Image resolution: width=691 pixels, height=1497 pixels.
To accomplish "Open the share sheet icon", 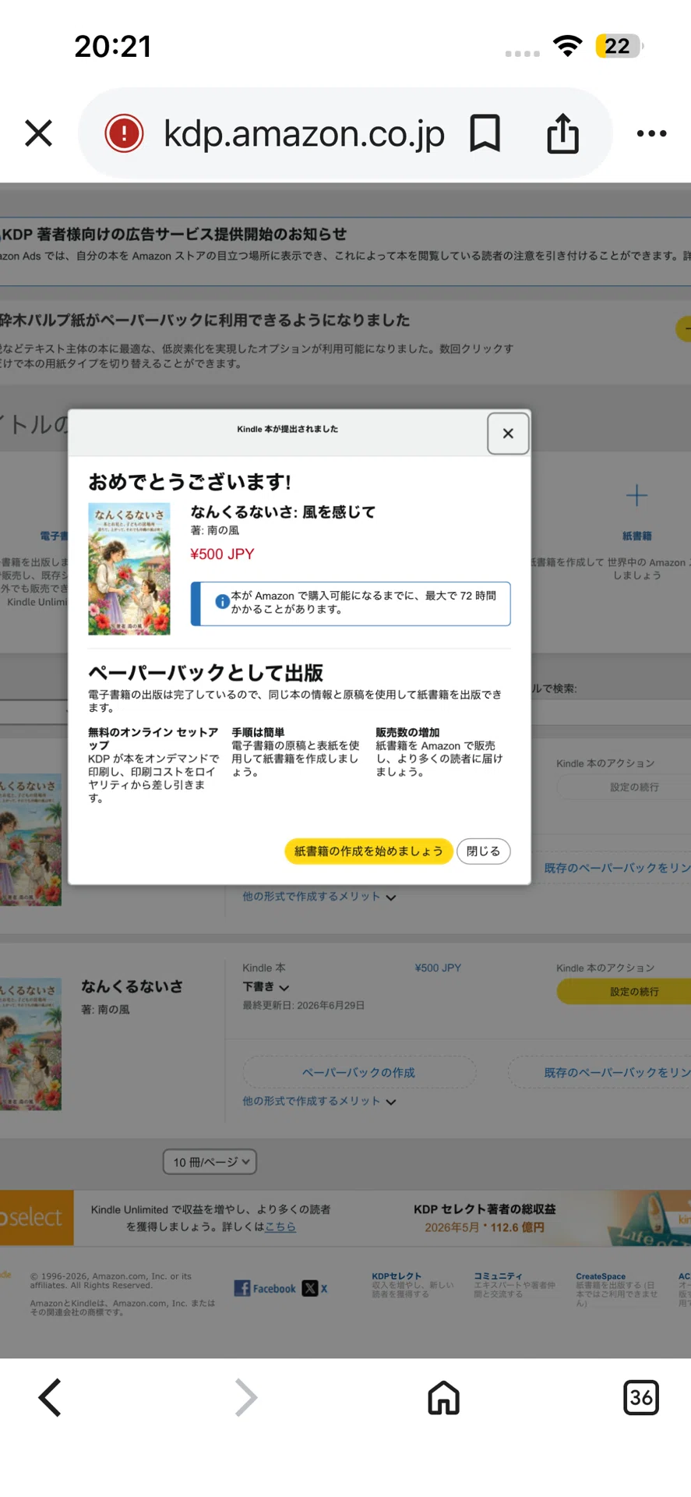I will point(562,133).
